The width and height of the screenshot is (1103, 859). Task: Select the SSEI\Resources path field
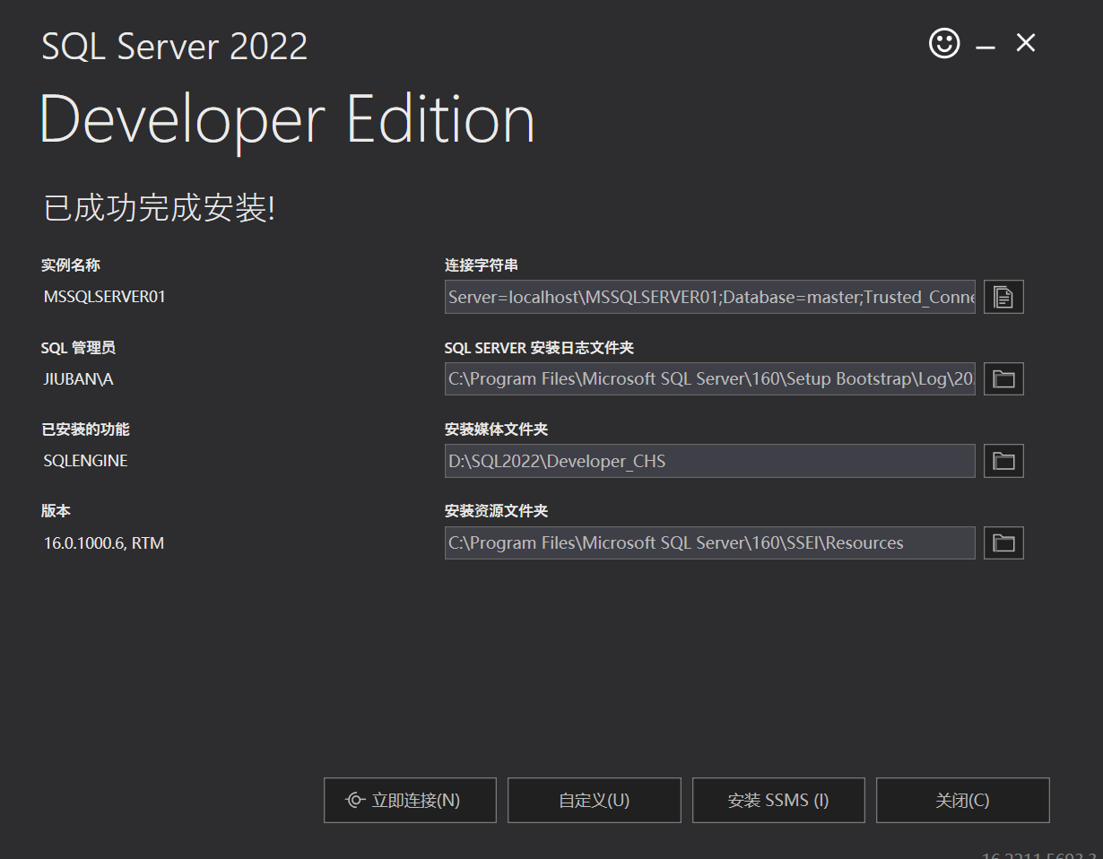(710, 542)
